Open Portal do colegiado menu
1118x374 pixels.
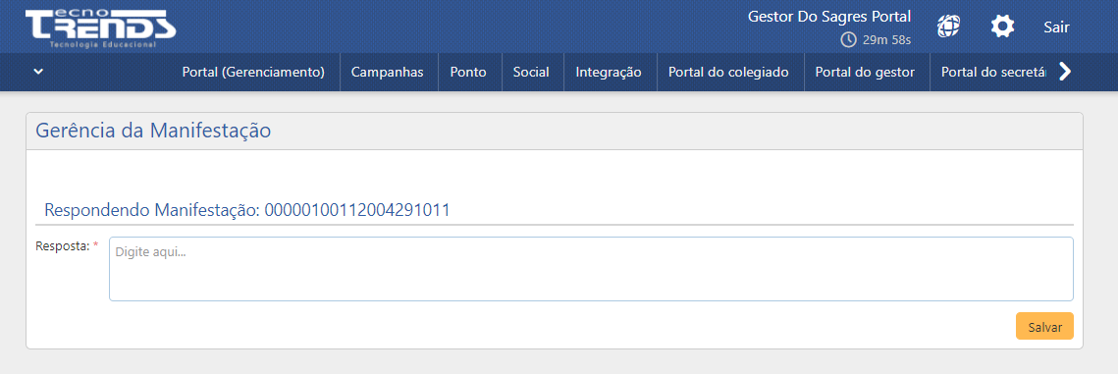[x=728, y=72]
